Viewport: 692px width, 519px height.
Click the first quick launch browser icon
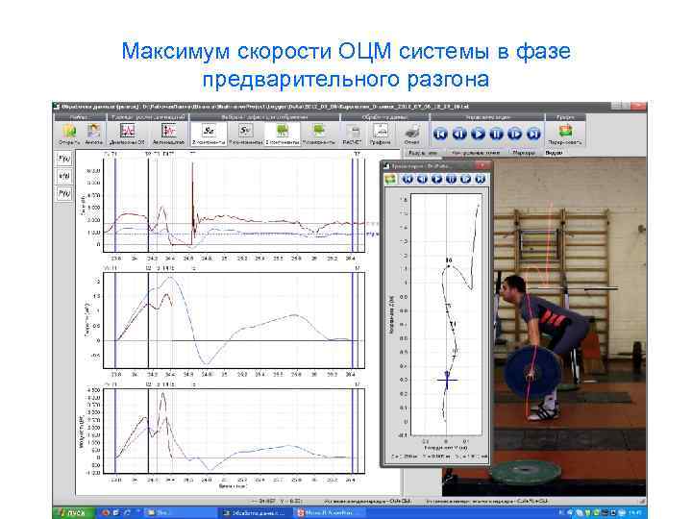tap(106, 513)
